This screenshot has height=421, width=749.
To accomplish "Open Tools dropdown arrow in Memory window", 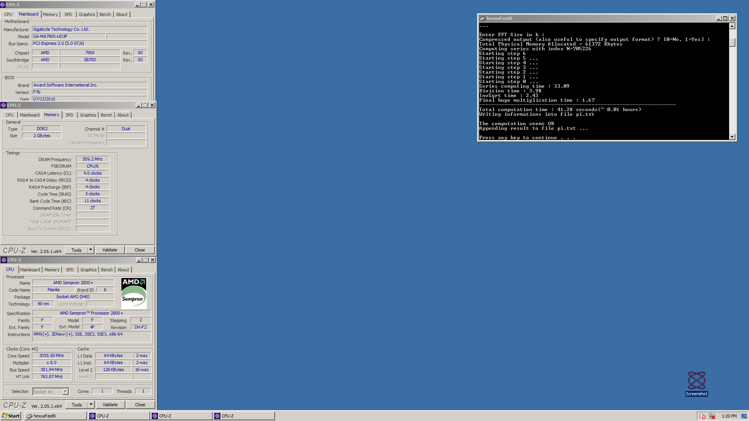I will (91, 250).
